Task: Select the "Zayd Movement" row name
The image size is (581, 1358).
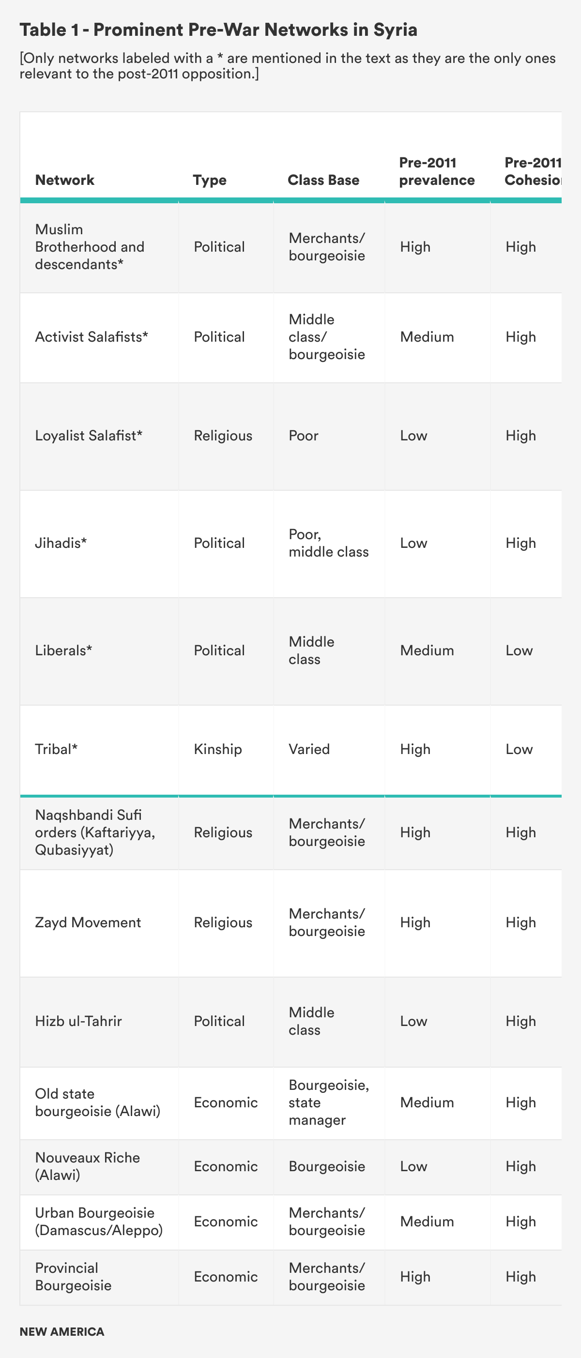Action: pos(88,922)
